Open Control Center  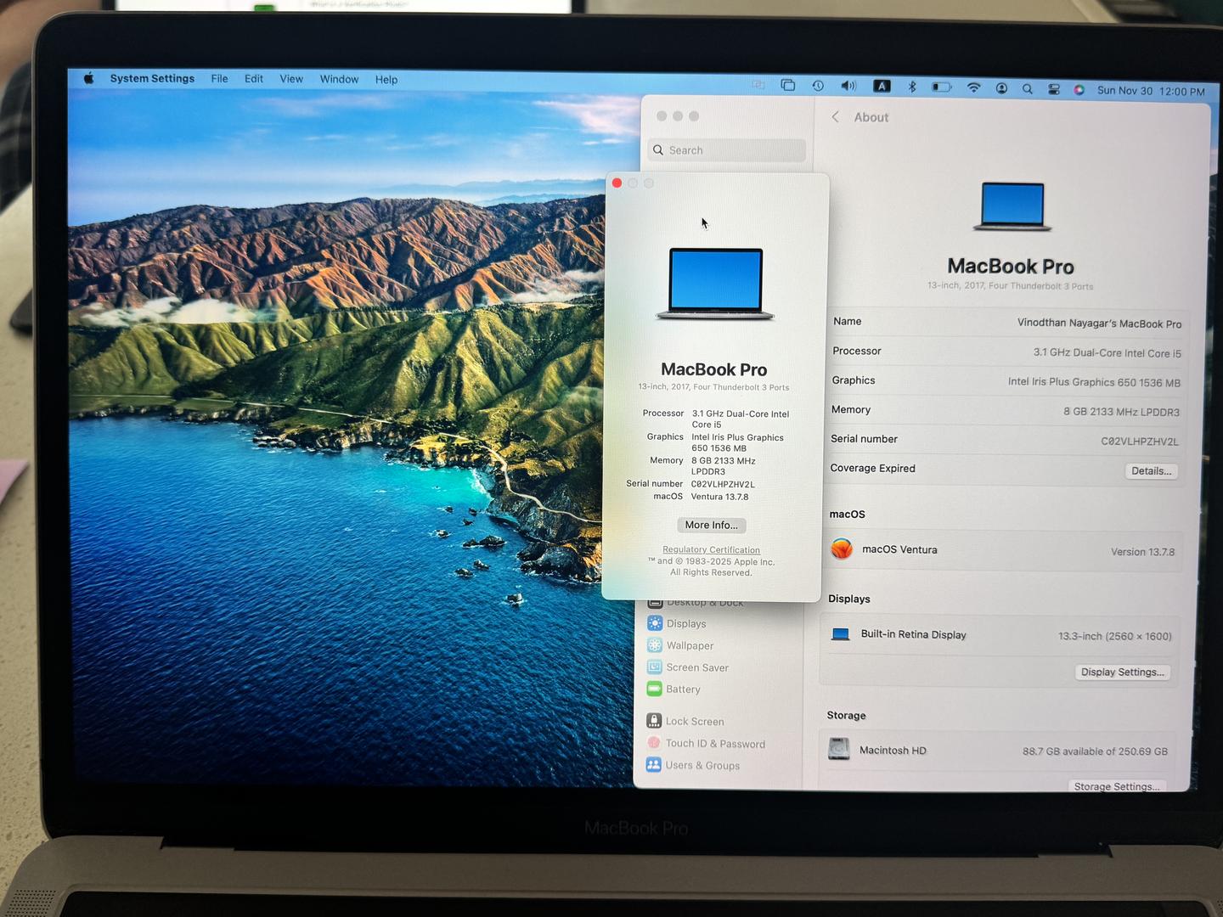pyautogui.click(x=1054, y=89)
